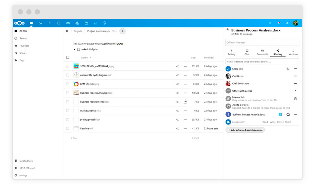Viewport: 315px width, 185px height.
Task: Open Favorites in the left sidebar
Action: 24,46
